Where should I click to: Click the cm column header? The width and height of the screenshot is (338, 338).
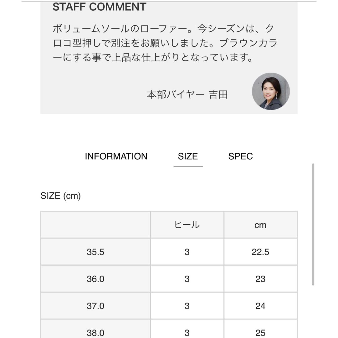coord(260,225)
